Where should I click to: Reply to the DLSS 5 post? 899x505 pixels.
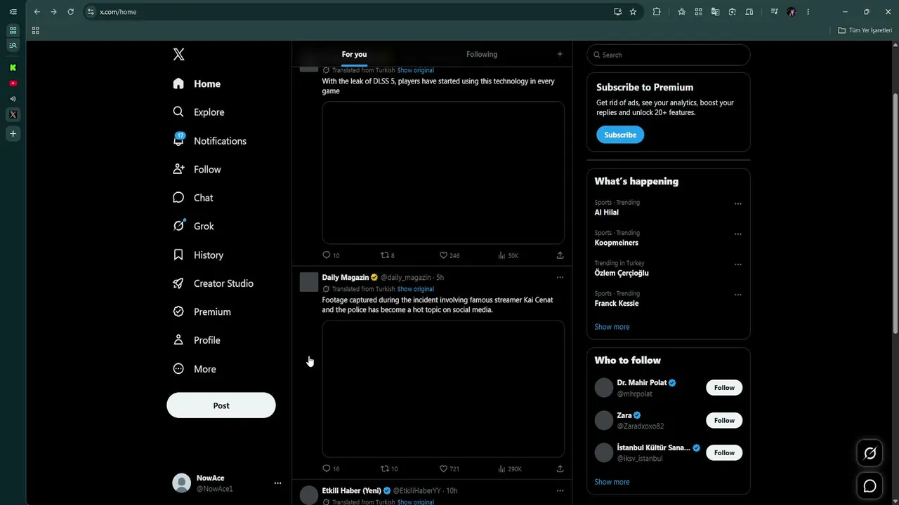(x=331, y=255)
